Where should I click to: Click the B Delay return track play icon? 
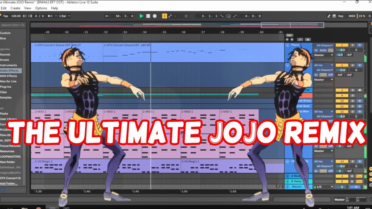287,181
